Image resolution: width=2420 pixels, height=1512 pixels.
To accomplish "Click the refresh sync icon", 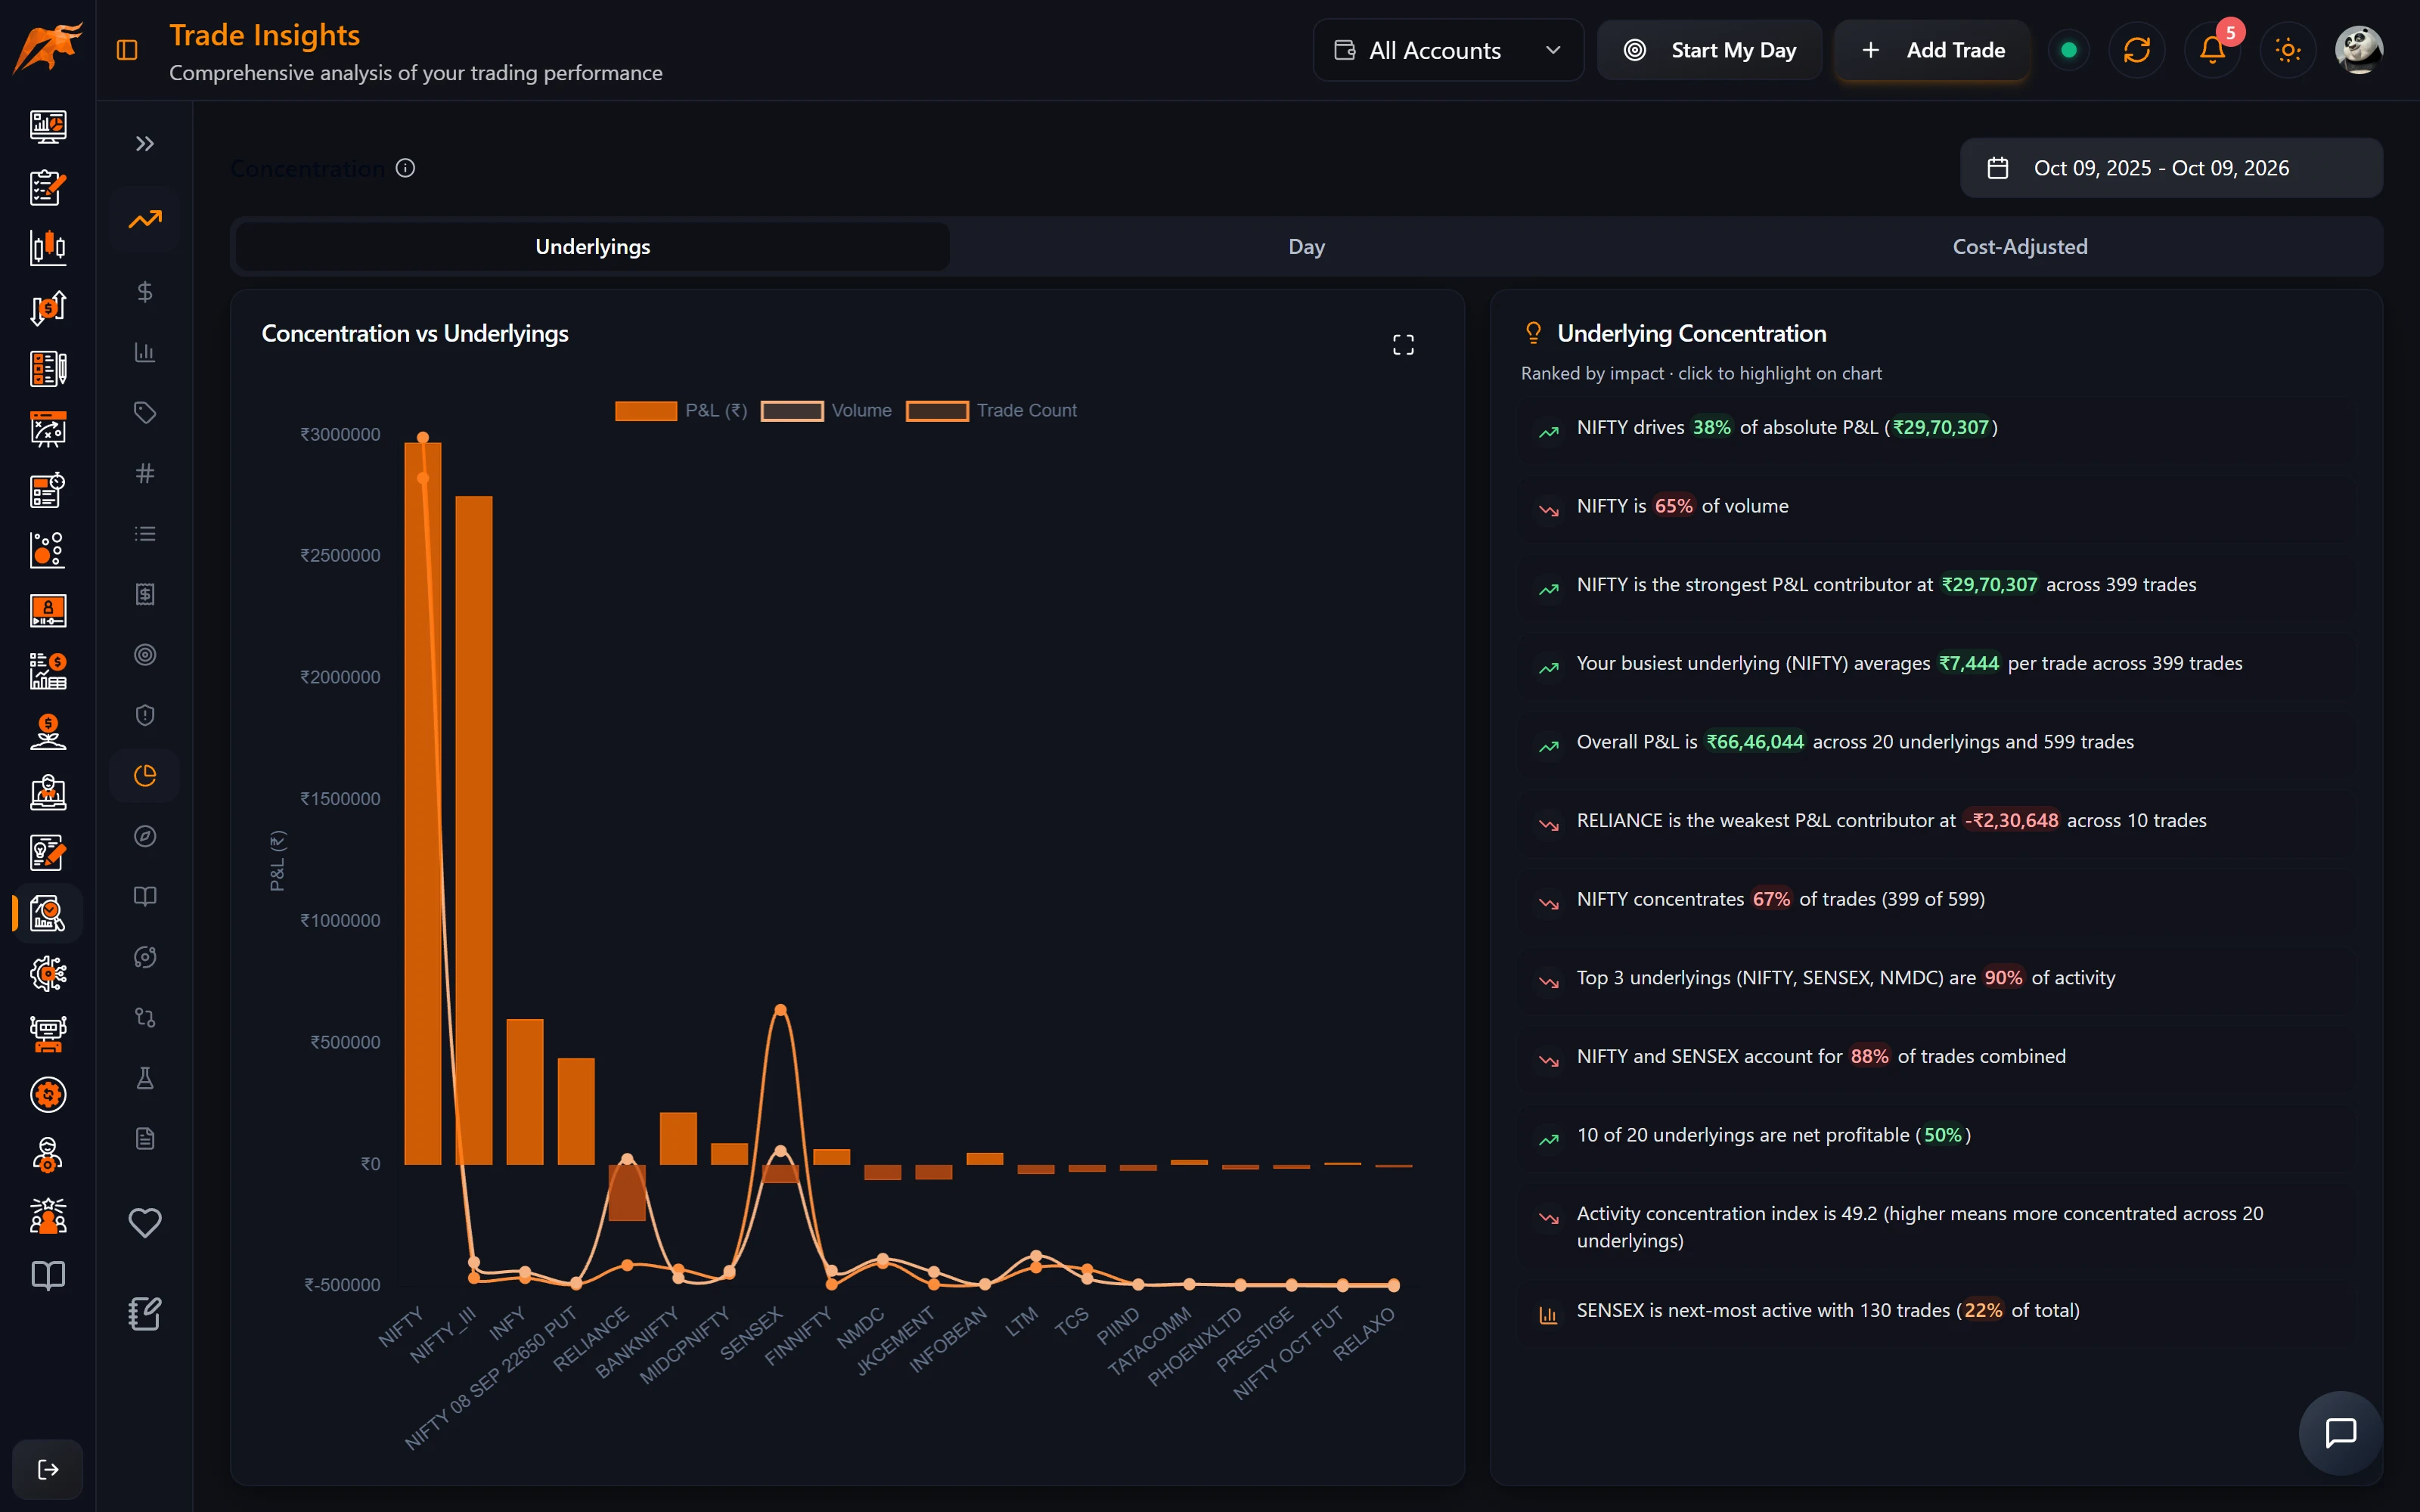I will (2137, 50).
